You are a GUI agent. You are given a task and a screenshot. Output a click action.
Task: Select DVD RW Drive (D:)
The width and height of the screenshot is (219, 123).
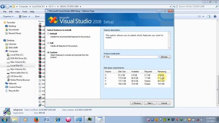(18, 58)
